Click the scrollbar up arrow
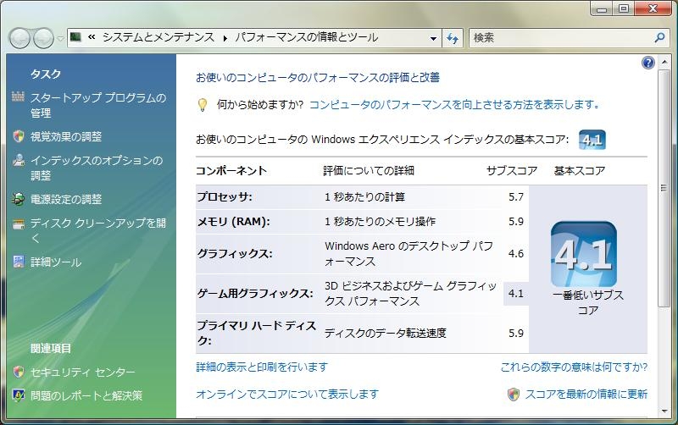The width and height of the screenshot is (678, 425). click(664, 63)
